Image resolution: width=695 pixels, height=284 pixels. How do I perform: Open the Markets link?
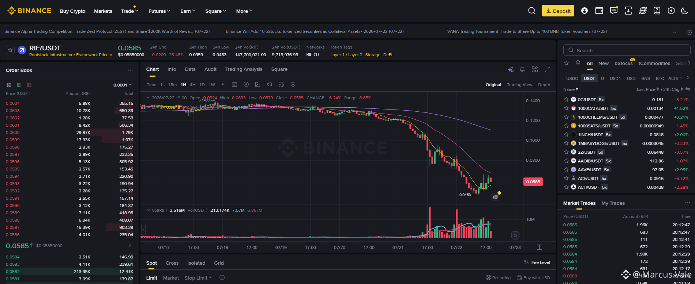pos(103,11)
